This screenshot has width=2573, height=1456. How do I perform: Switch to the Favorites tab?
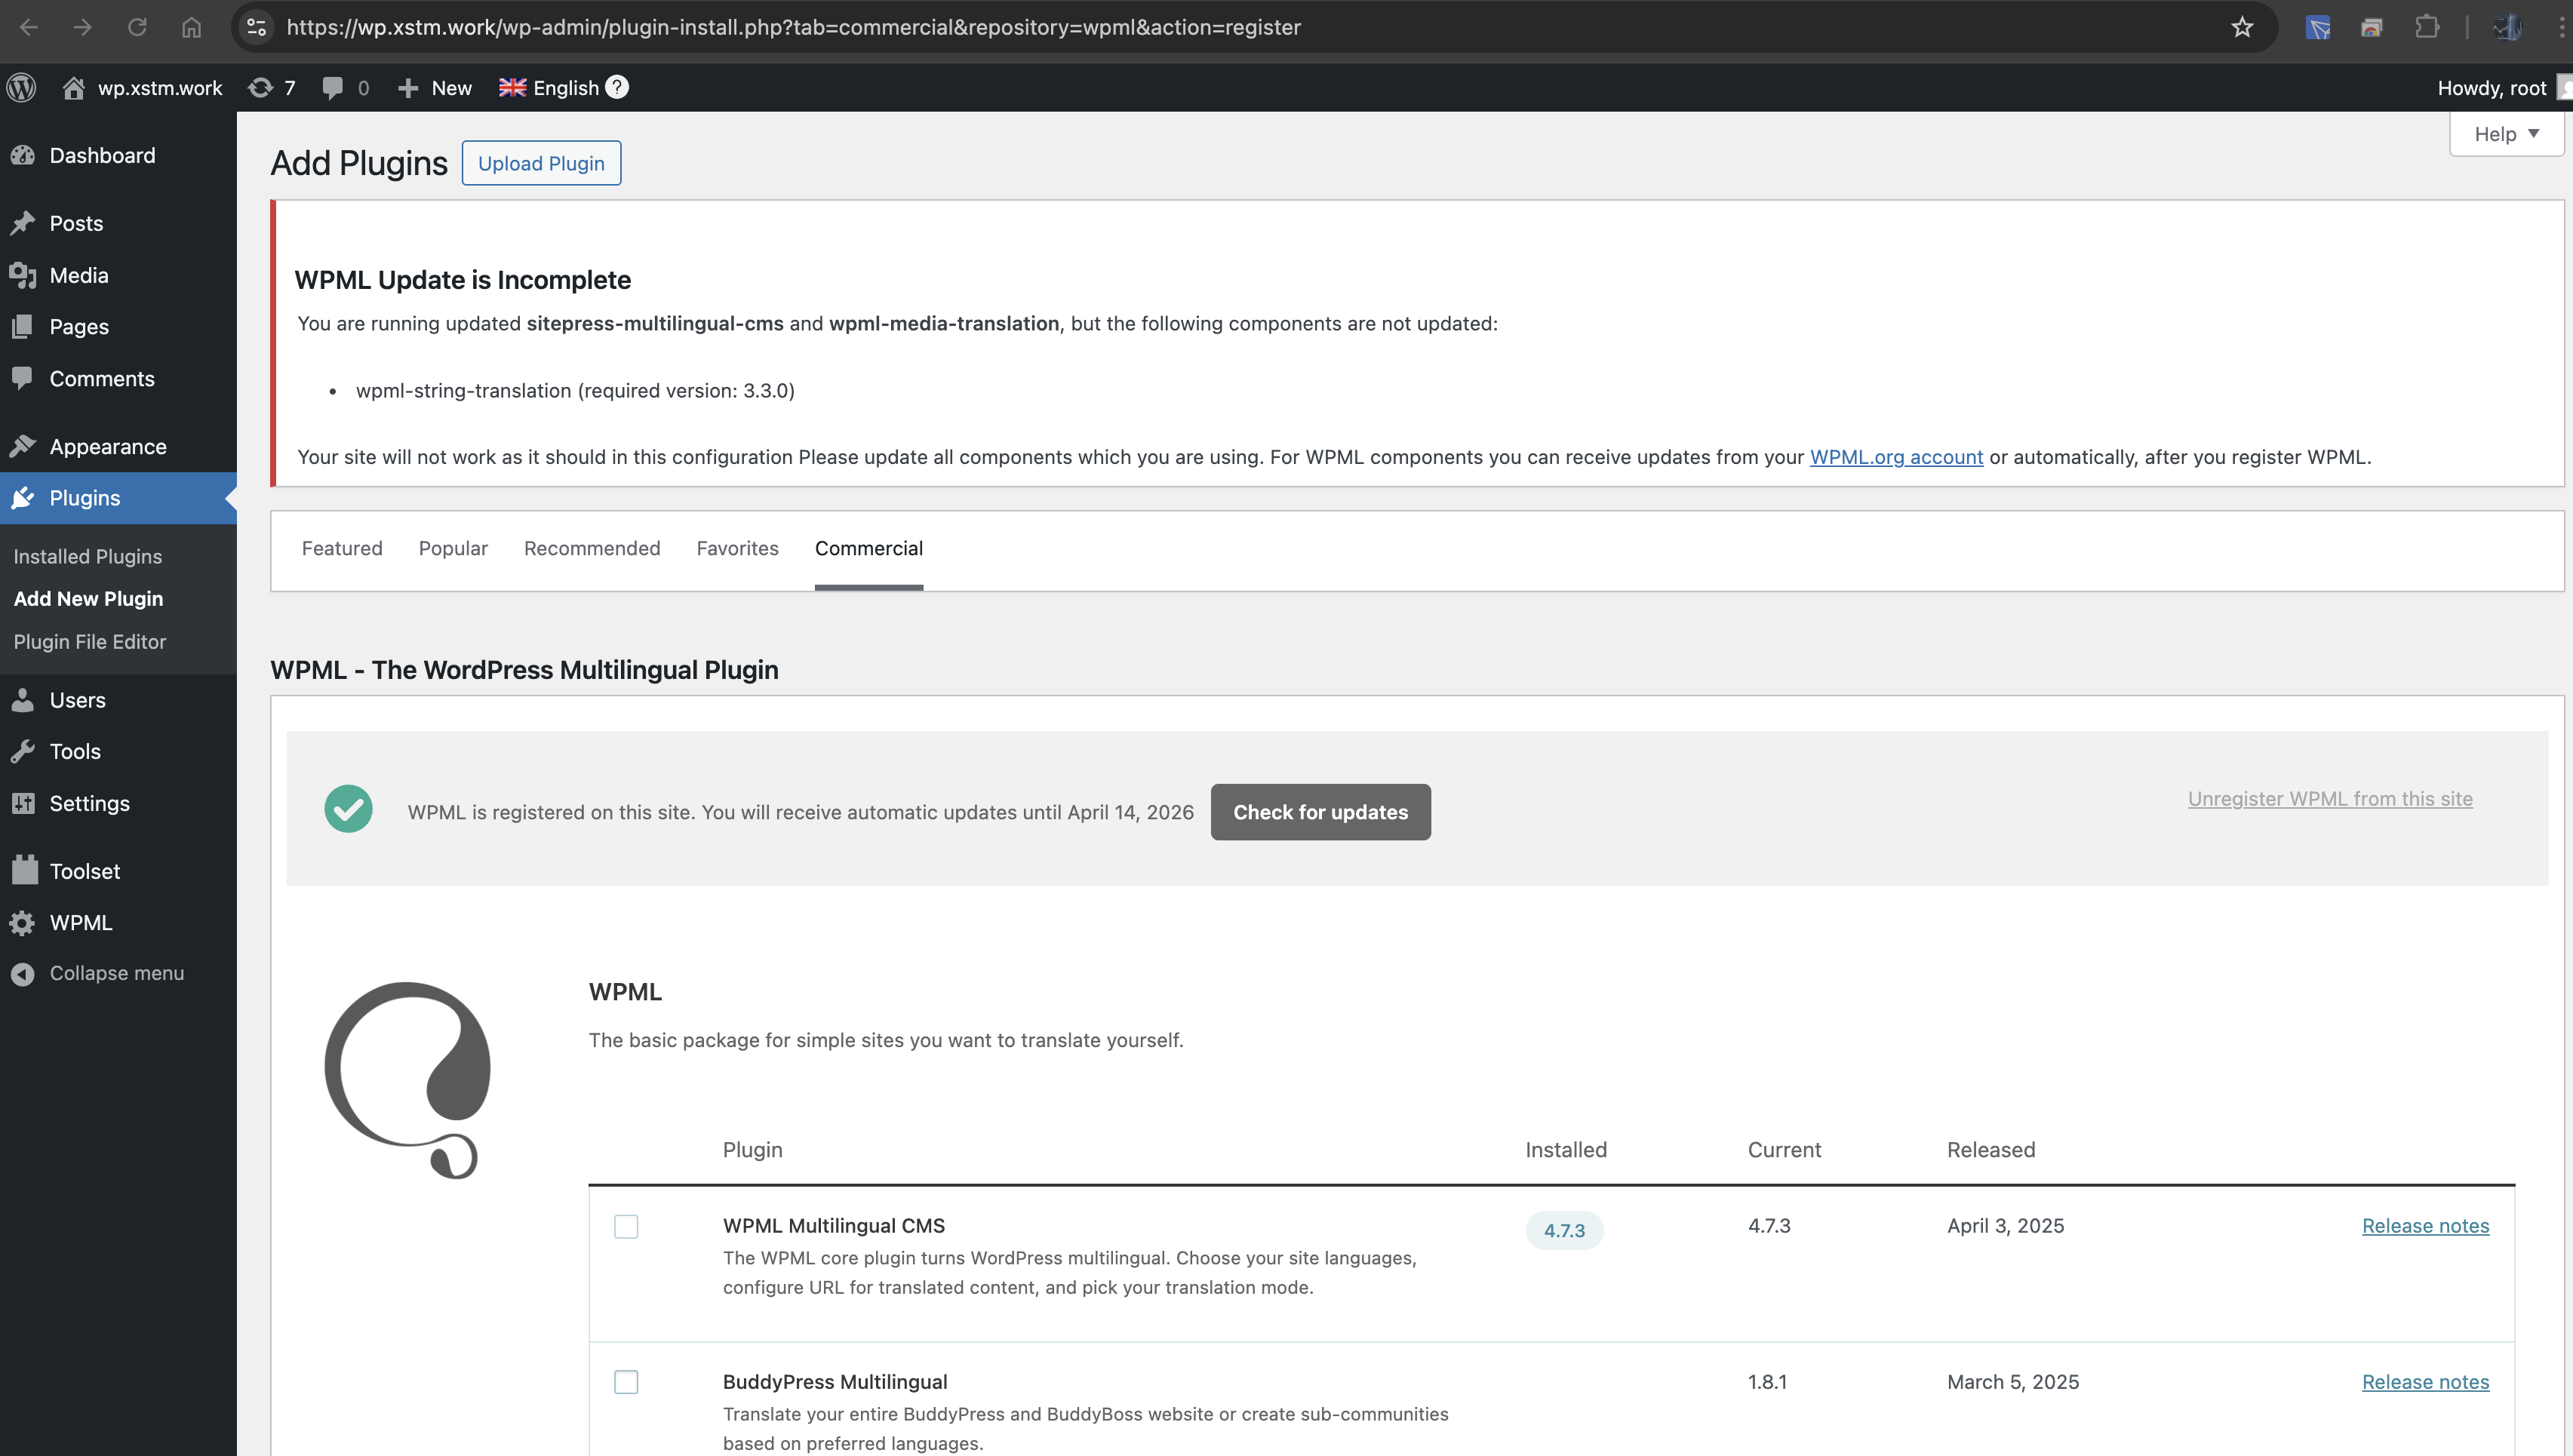click(737, 548)
